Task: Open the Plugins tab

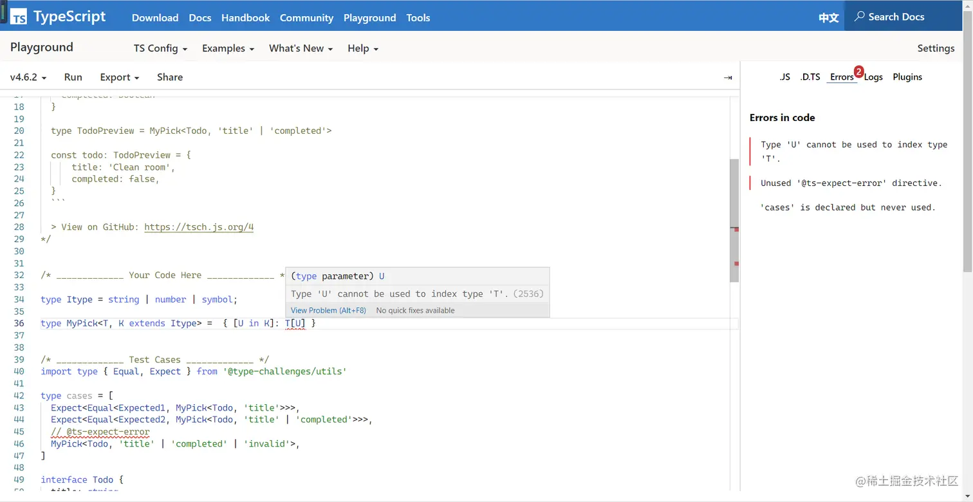Action: [x=907, y=77]
